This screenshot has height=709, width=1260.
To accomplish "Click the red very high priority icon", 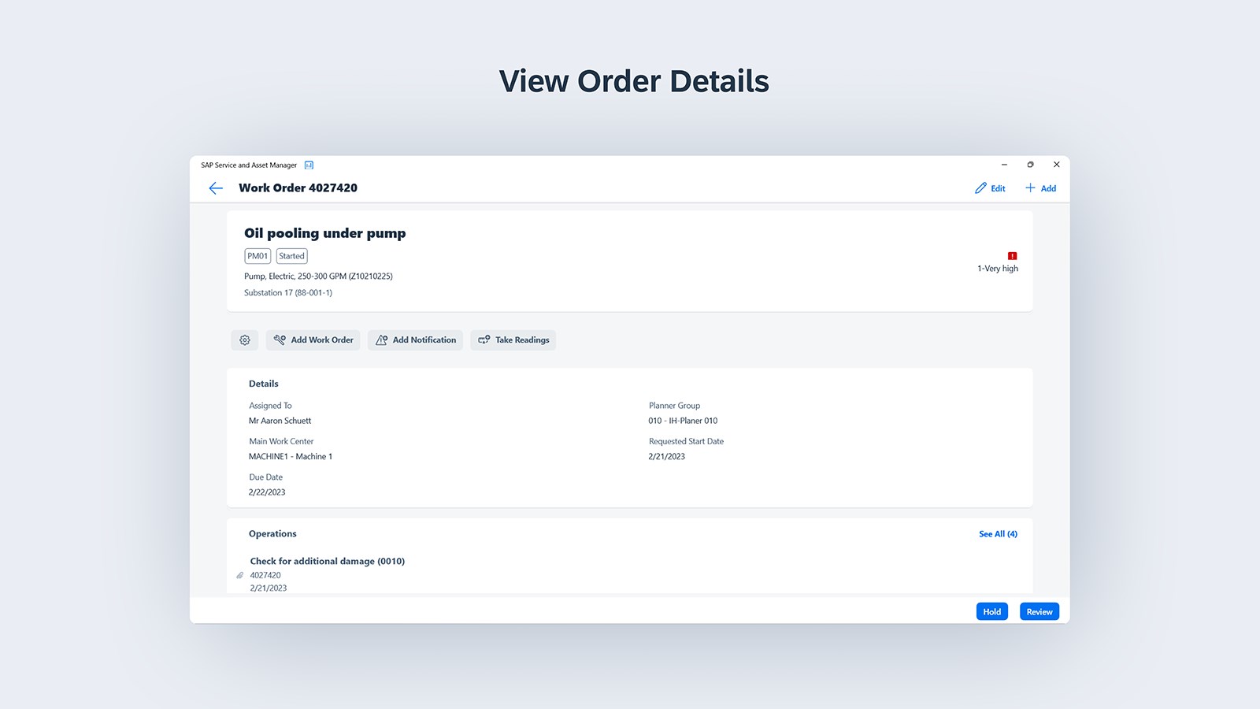I will (x=1012, y=256).
